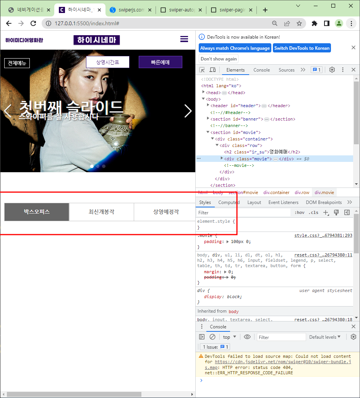Image resolution: width=360 pixels, height=398 pixels.
Task: Focus the console filter field
Action: pos(281,337)
